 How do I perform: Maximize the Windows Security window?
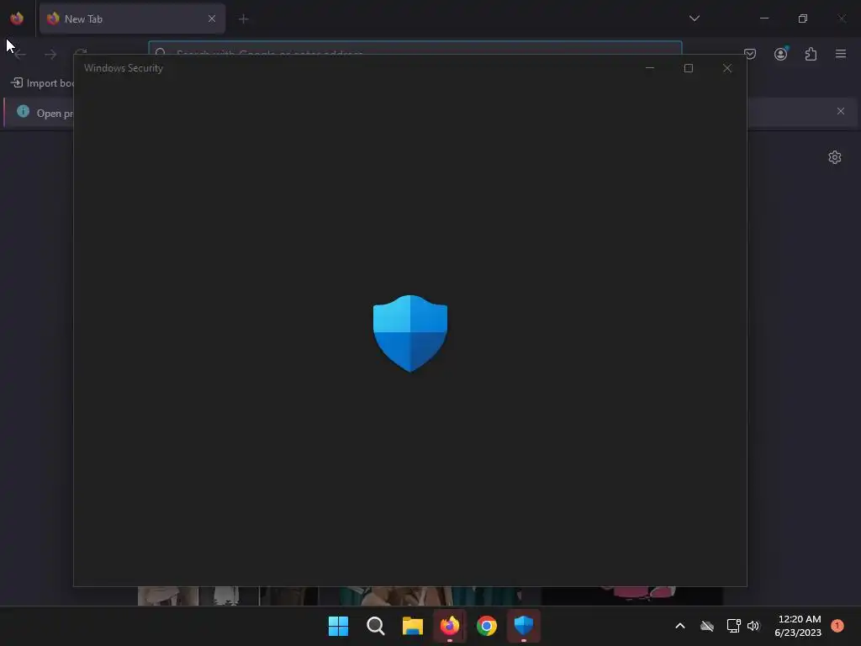click(689, 68)
